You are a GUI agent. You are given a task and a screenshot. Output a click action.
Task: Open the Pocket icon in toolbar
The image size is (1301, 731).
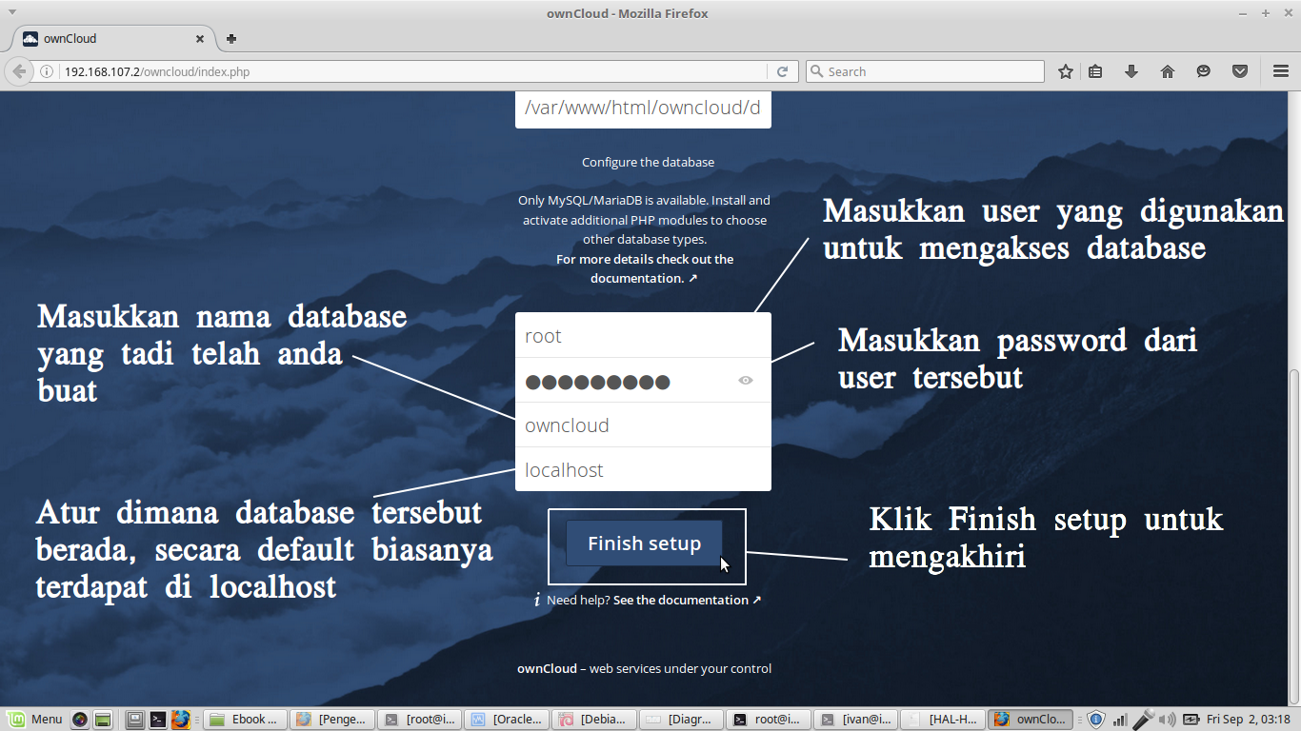click(x=1240, y=71)
